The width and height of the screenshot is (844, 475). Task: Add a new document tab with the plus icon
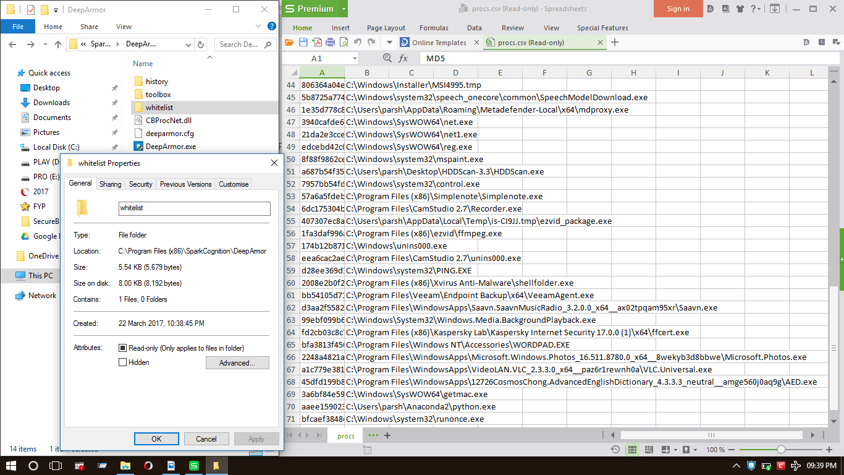(x=615, y=43)
